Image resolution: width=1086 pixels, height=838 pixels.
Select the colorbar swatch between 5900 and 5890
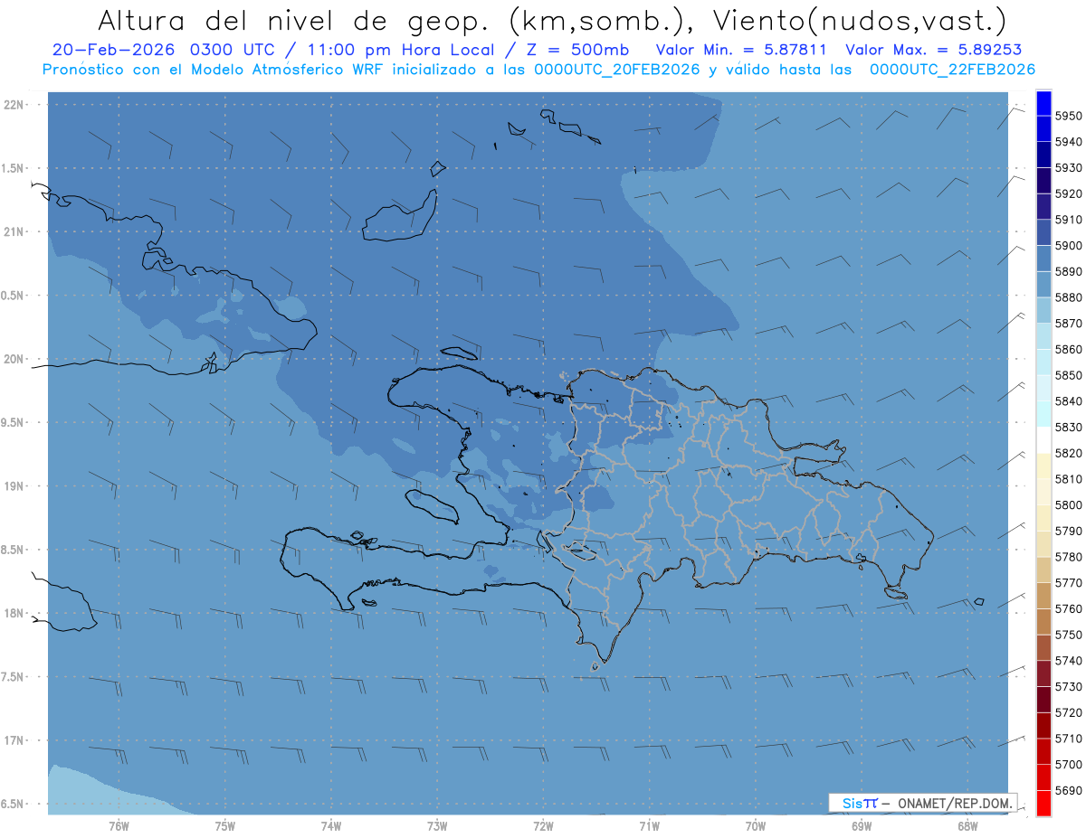click(x=1043, y=259)
